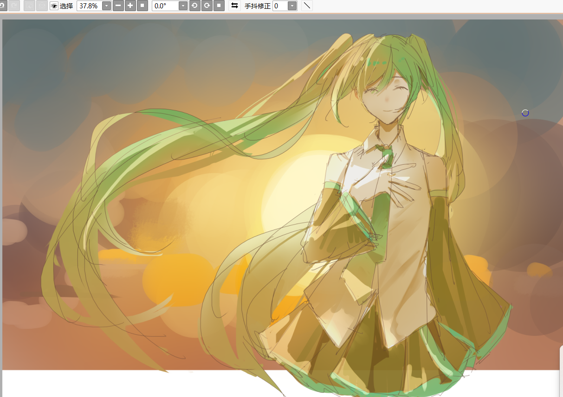This screenshot has height=397, width=563.
Task: Open the 37.8% zoom dropdown
Action: coord(106,6)
